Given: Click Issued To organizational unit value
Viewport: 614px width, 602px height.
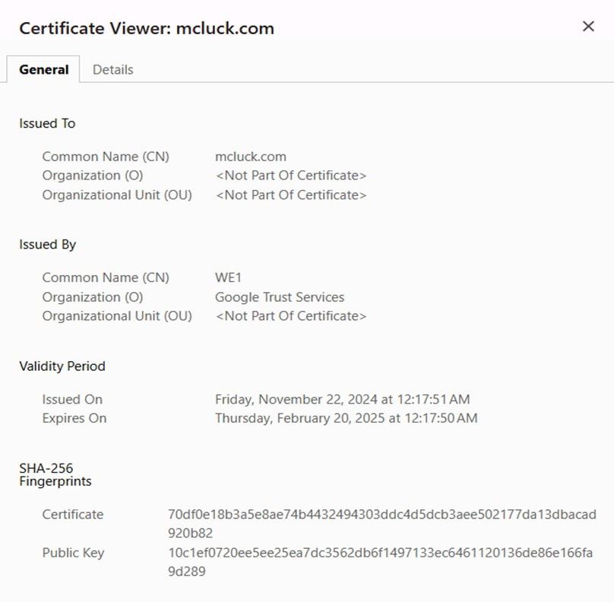Looking at the screenshot, I should (290, 195).
